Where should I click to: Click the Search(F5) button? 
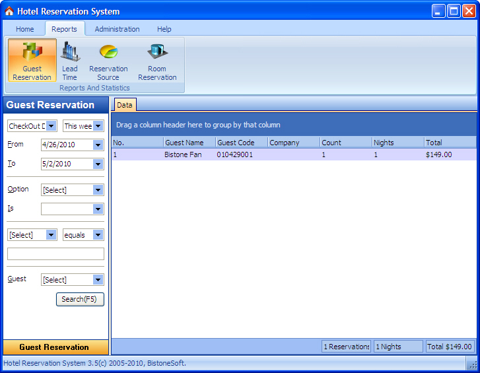coord(80,299)
